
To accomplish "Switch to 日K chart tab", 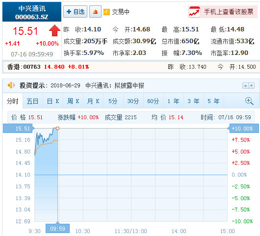I will coord(53,101).
